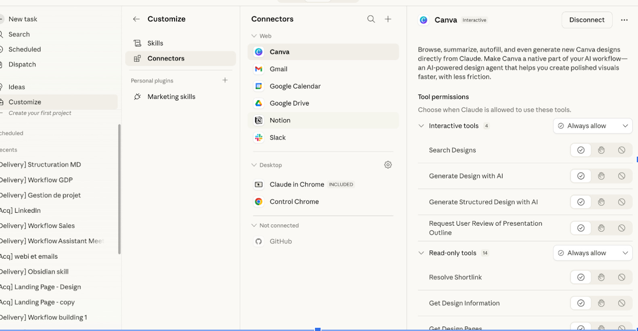Screen dimensions: 638x331
Task: Open recent task Obsidian skill
Action: 34,272
